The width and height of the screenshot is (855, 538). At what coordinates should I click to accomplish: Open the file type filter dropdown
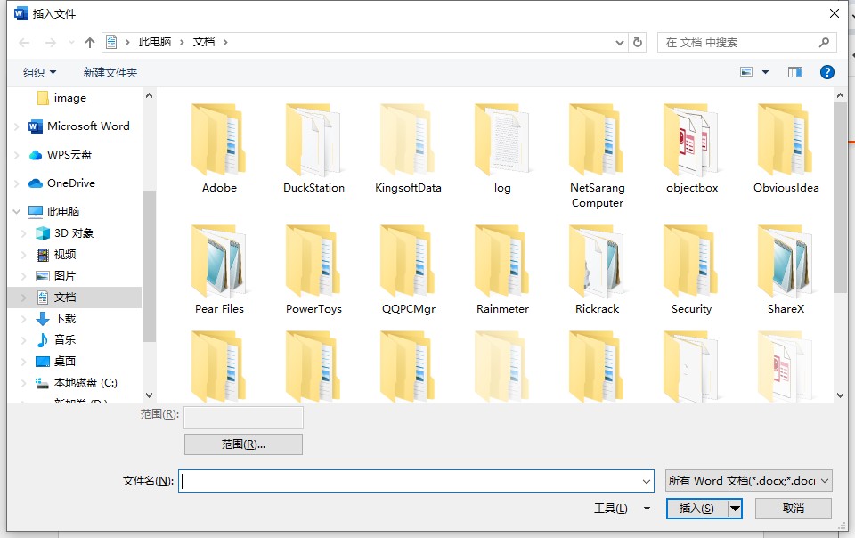[748, 481]
